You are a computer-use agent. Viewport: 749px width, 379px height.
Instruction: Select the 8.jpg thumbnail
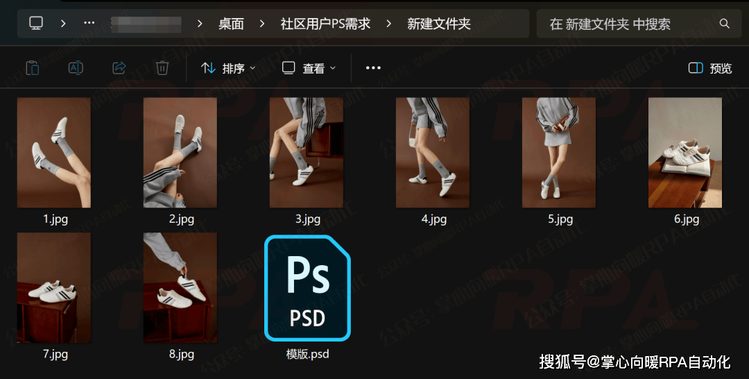[180, 287]
